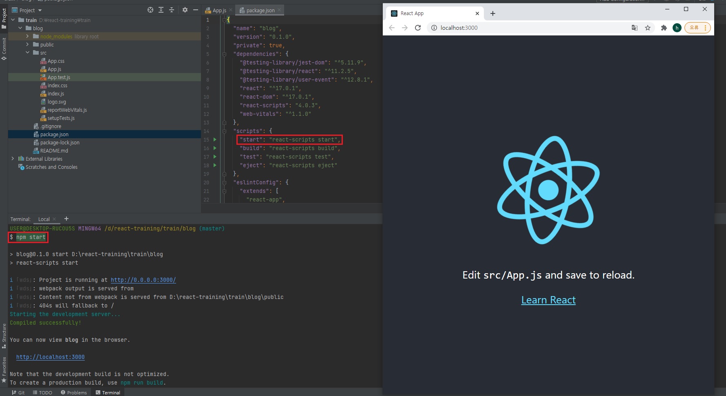
Task: Run the eject script using gutter arrow
Action: click(x=215, y=165)
